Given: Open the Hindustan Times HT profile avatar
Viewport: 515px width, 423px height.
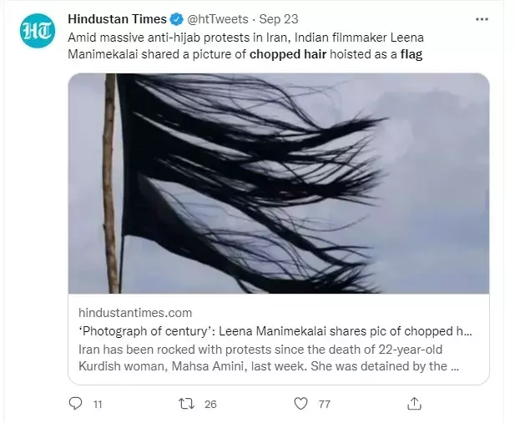Looking at the screenshot, I should 37,31.
